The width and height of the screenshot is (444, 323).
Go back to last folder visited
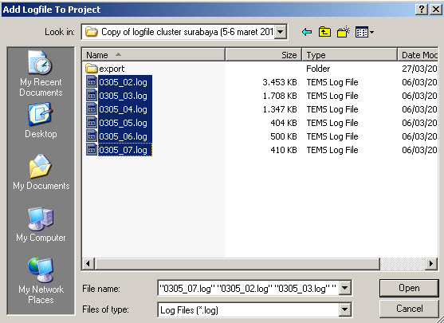coord(307,32)
